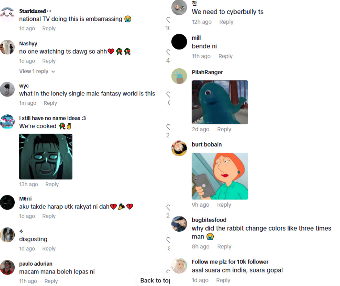Open 'Follow me plz for 10k follower' username
340x286 pixels.
(x=230, y=262)
